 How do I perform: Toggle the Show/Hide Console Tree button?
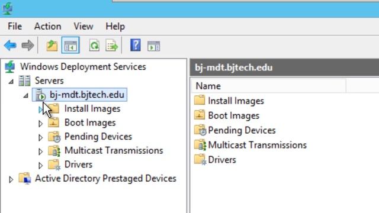(x=70, y=46)
